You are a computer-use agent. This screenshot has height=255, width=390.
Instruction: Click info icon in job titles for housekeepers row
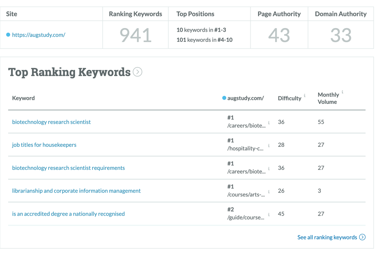tap(269, 146)
